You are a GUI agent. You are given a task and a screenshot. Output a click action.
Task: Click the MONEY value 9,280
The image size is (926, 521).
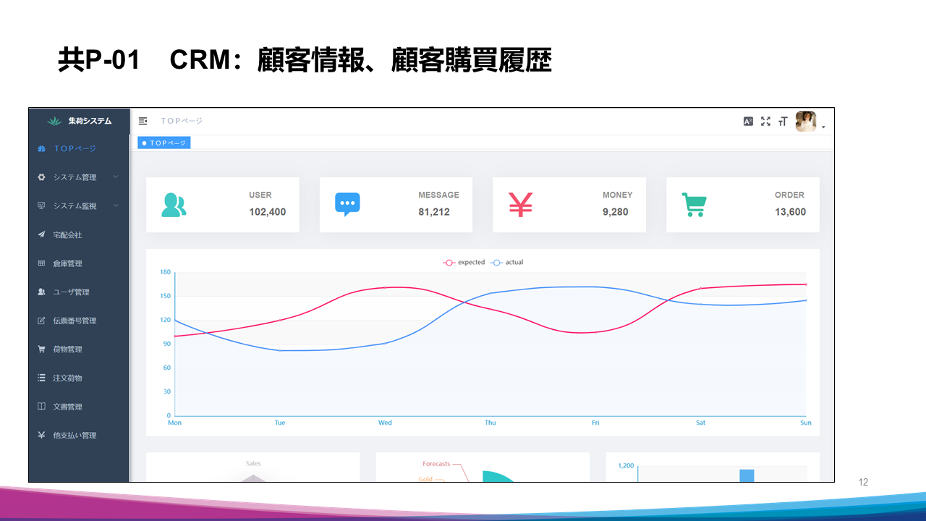coord(616,212)
